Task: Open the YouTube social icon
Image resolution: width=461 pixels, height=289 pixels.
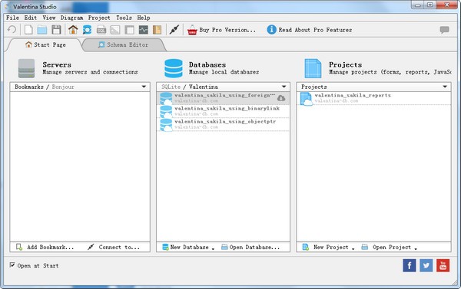Action: click(443, 265)
